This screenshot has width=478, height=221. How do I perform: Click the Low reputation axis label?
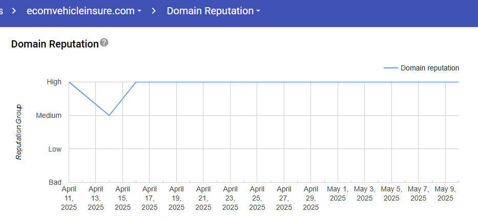coord(55,149)
